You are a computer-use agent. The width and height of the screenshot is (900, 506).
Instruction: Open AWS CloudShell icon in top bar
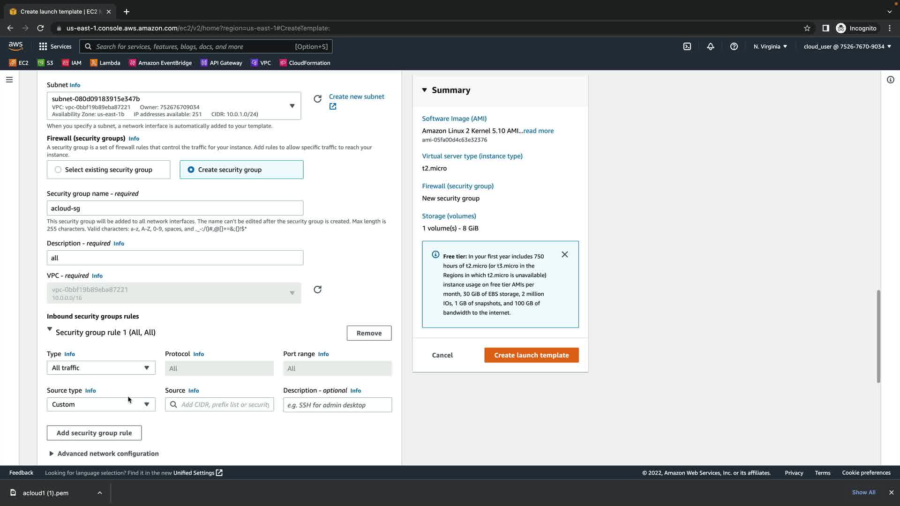pyautogui.click(x=687, y=46)
